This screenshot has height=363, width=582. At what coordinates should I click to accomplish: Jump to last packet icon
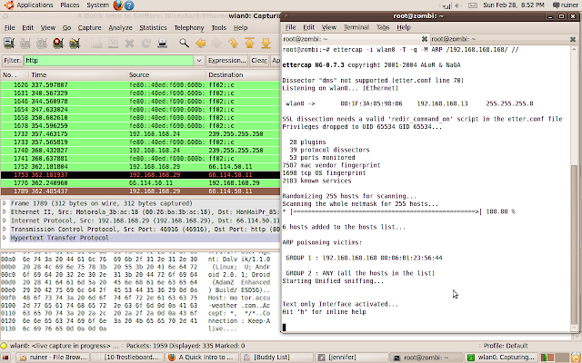266,43
